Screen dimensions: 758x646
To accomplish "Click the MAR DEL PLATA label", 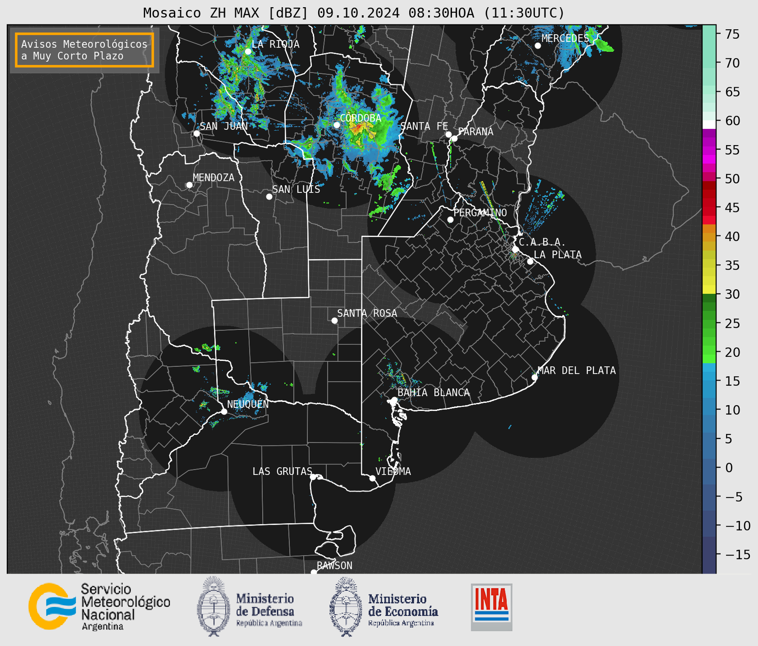I will click(x=576, y=371).
